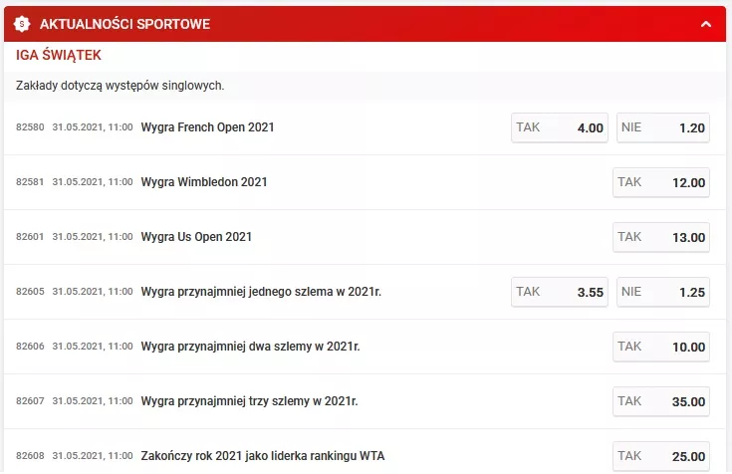Open Wygra przynajmniej trzy szlemy event
Image resolution: width=732 pixels, height=474 pixels.
(x=249, y=401)
